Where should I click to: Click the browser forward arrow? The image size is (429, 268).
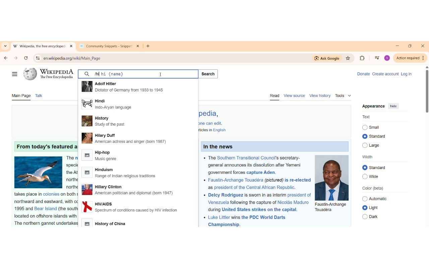[16, 58]
